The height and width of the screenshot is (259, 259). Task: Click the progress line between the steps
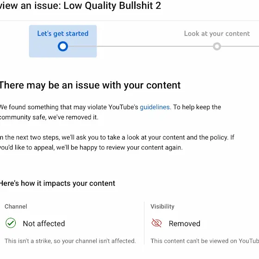[x=141, y=46]
